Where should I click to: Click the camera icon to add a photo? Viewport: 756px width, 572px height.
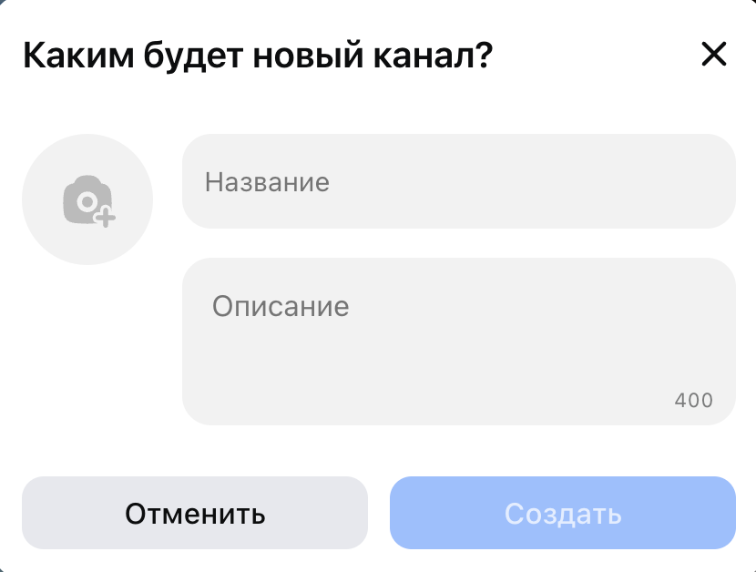pyautogui.click(x=87, y=200)
